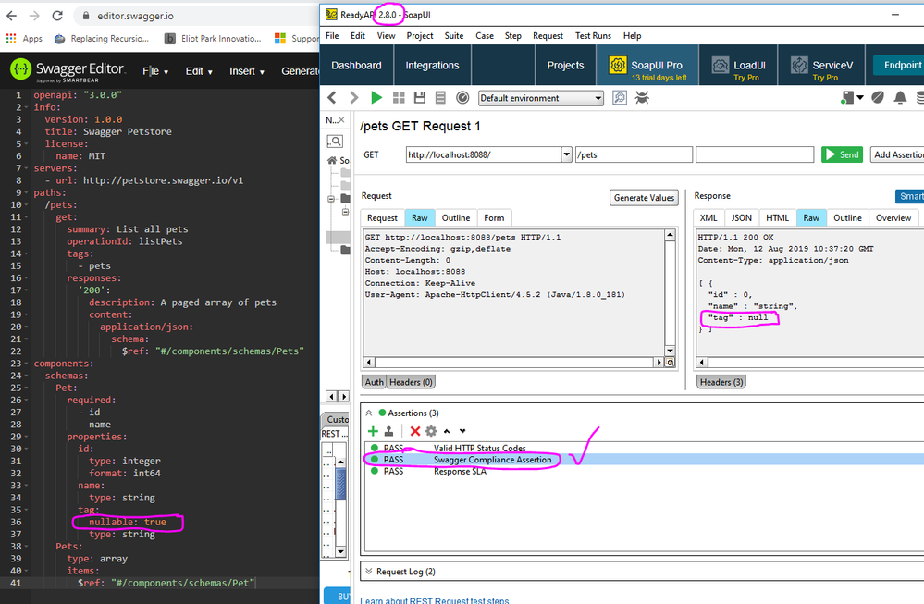This screenshot has width=924, height=604.
Task: Expand the Request Log (2) section
Action: pos(369,572)
